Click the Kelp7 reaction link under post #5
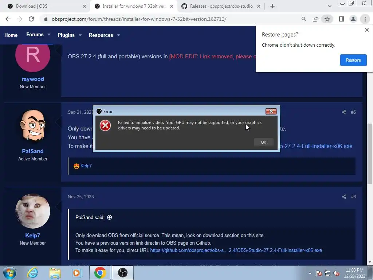Viewport: 373px width, 280px height. tap(86, 166)
